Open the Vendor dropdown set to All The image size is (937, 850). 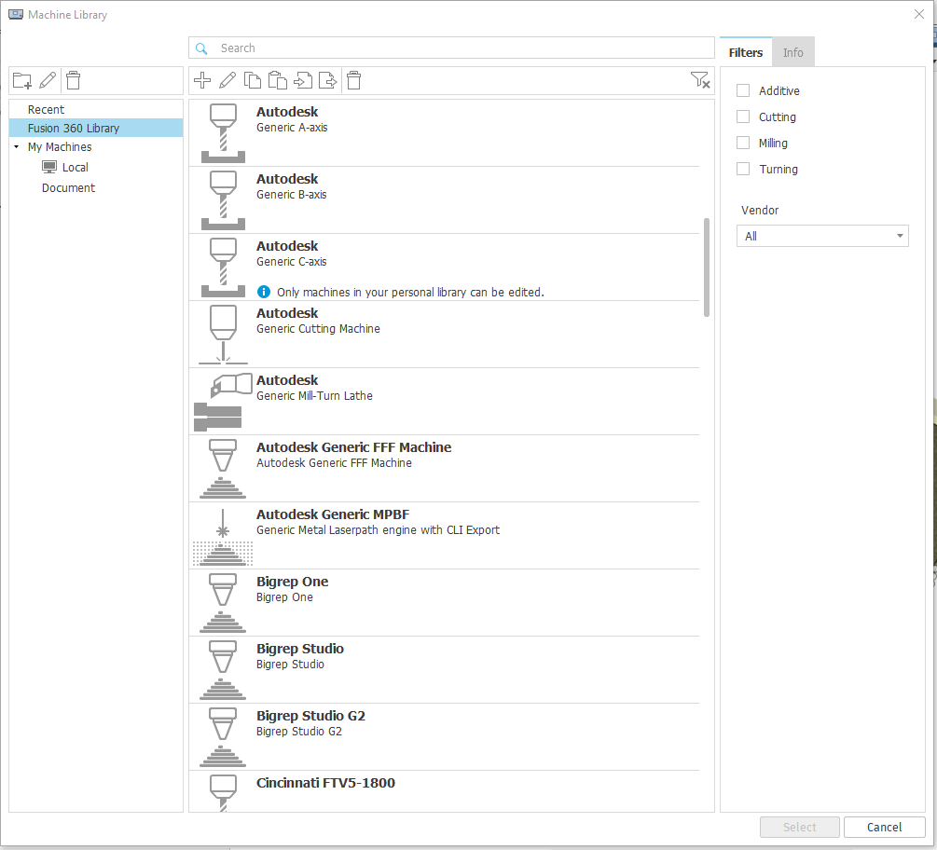click(x=822, y=236)
